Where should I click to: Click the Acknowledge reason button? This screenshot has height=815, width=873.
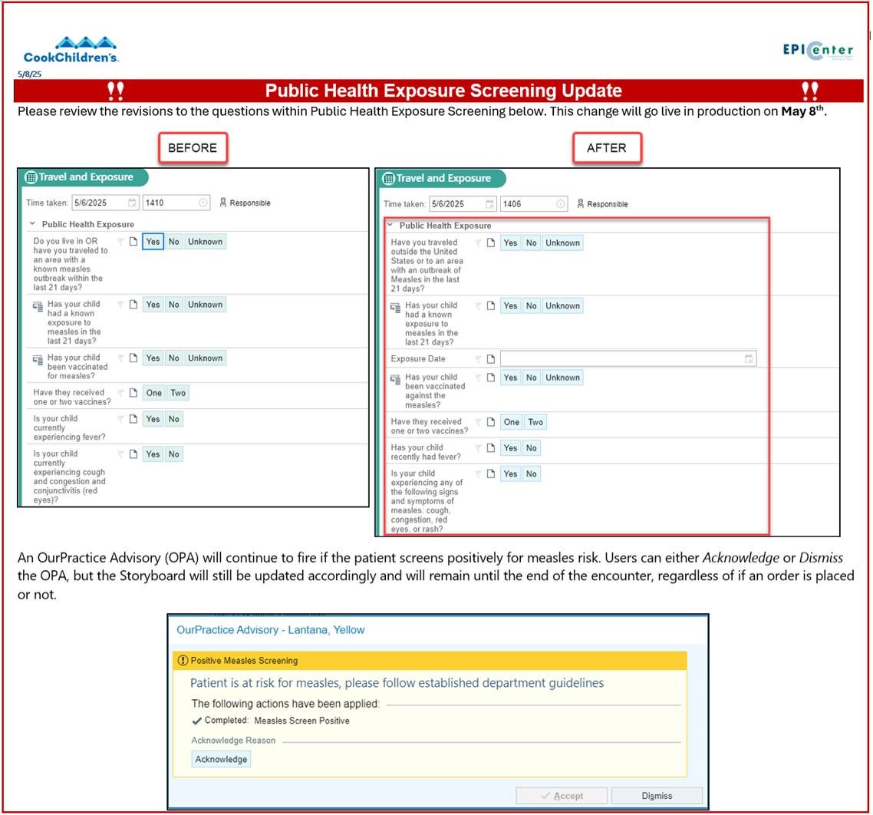[x=221, y=759]
